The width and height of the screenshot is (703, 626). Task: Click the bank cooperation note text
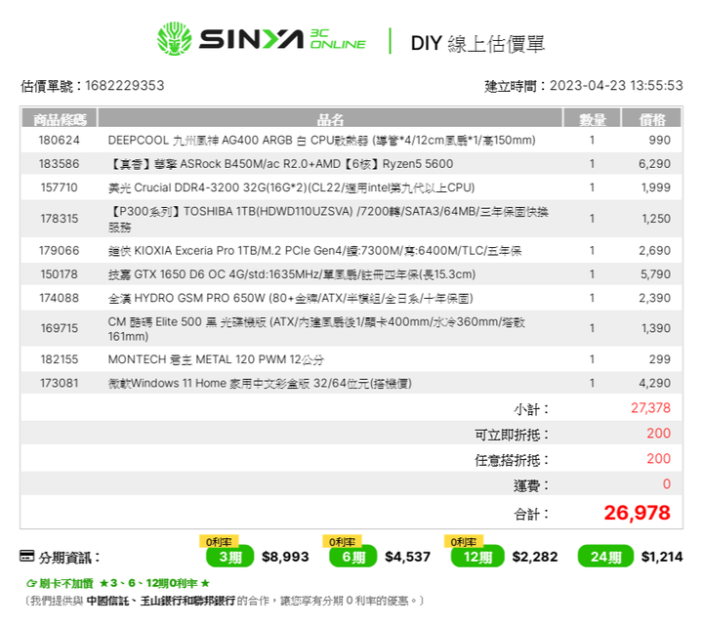pos(225,601)
